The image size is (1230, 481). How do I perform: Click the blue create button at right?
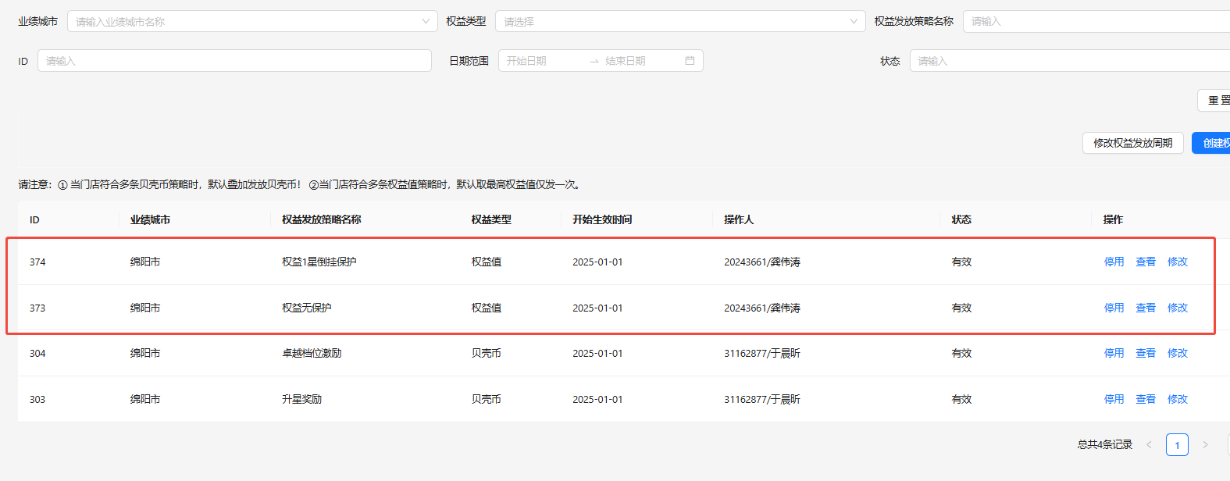1213,143
